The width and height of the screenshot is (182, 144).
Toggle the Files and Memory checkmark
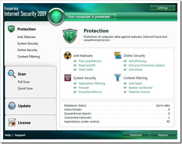click(x=75, y=61)
